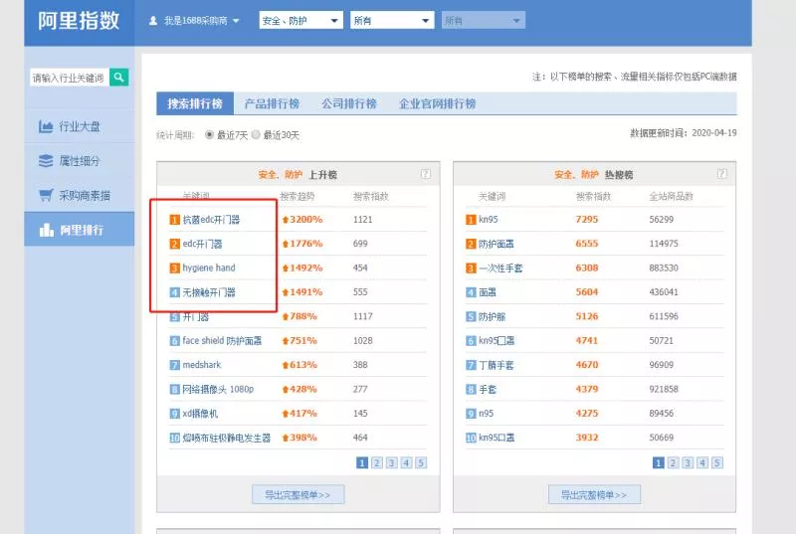Select 最近7天 radio button
The image size is (796, 534).
coord(209,134)
